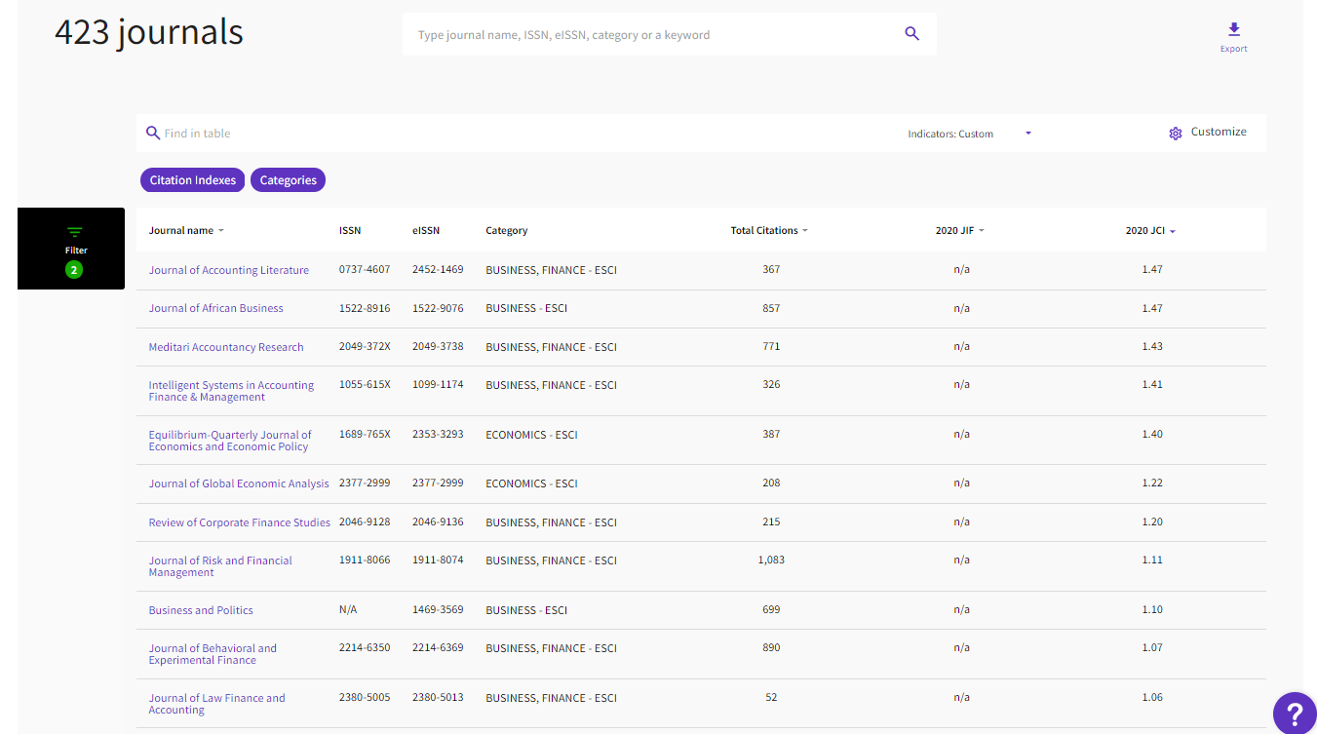Open the Citation Indexes filter

click(192, 179)
